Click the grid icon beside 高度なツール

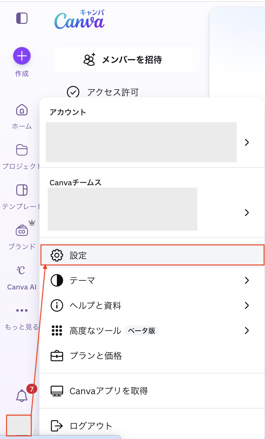coord(57,331)
